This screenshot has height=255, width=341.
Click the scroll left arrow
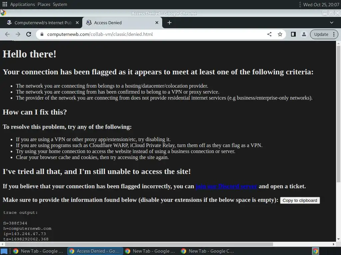coord(2,244)
